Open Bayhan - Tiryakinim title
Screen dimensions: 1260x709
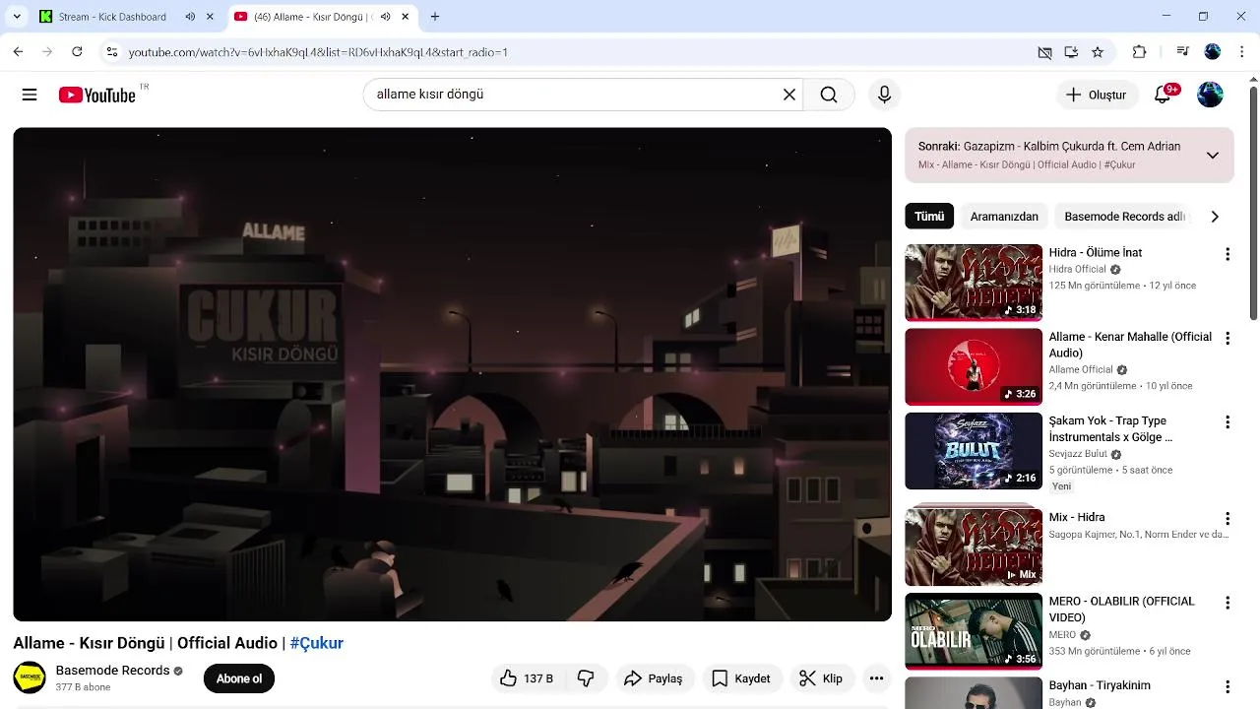(x=1100, y=685)
